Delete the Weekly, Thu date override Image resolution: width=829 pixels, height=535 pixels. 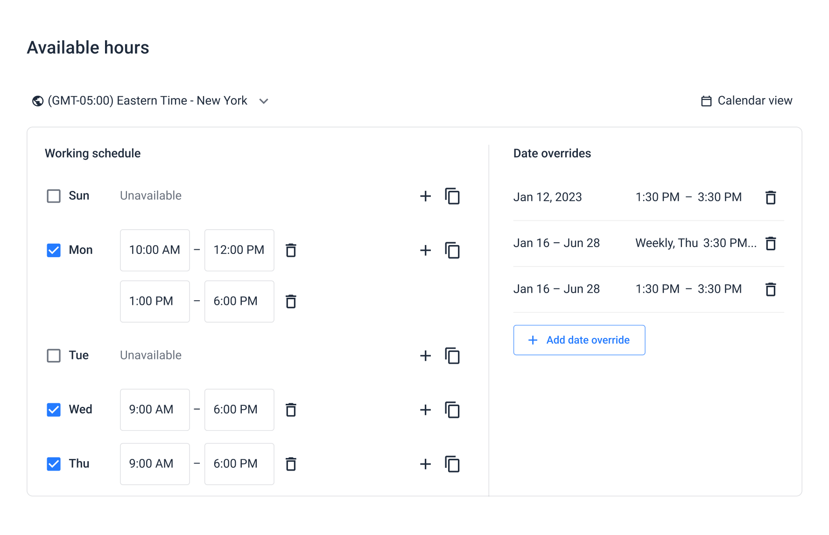[771, 243]
